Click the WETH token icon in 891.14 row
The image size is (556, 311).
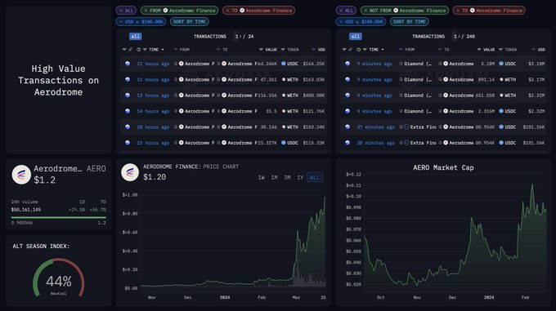click(x=501, y=80)
